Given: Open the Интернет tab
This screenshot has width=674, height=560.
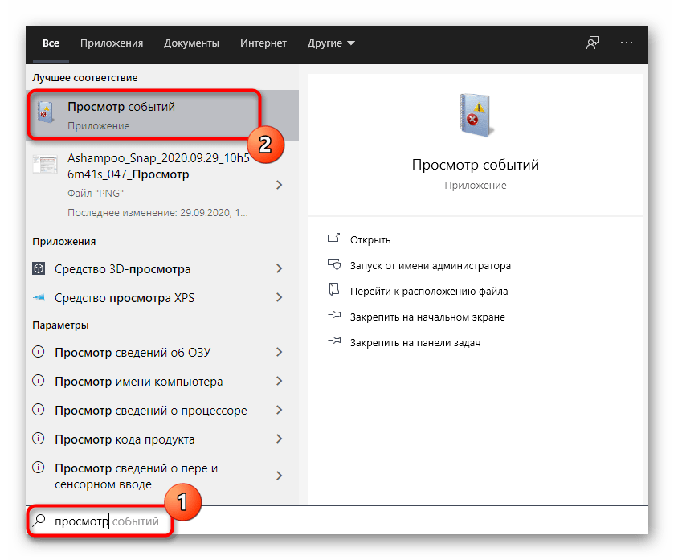Looking at the screenshot, I should [x=263, y=43].
